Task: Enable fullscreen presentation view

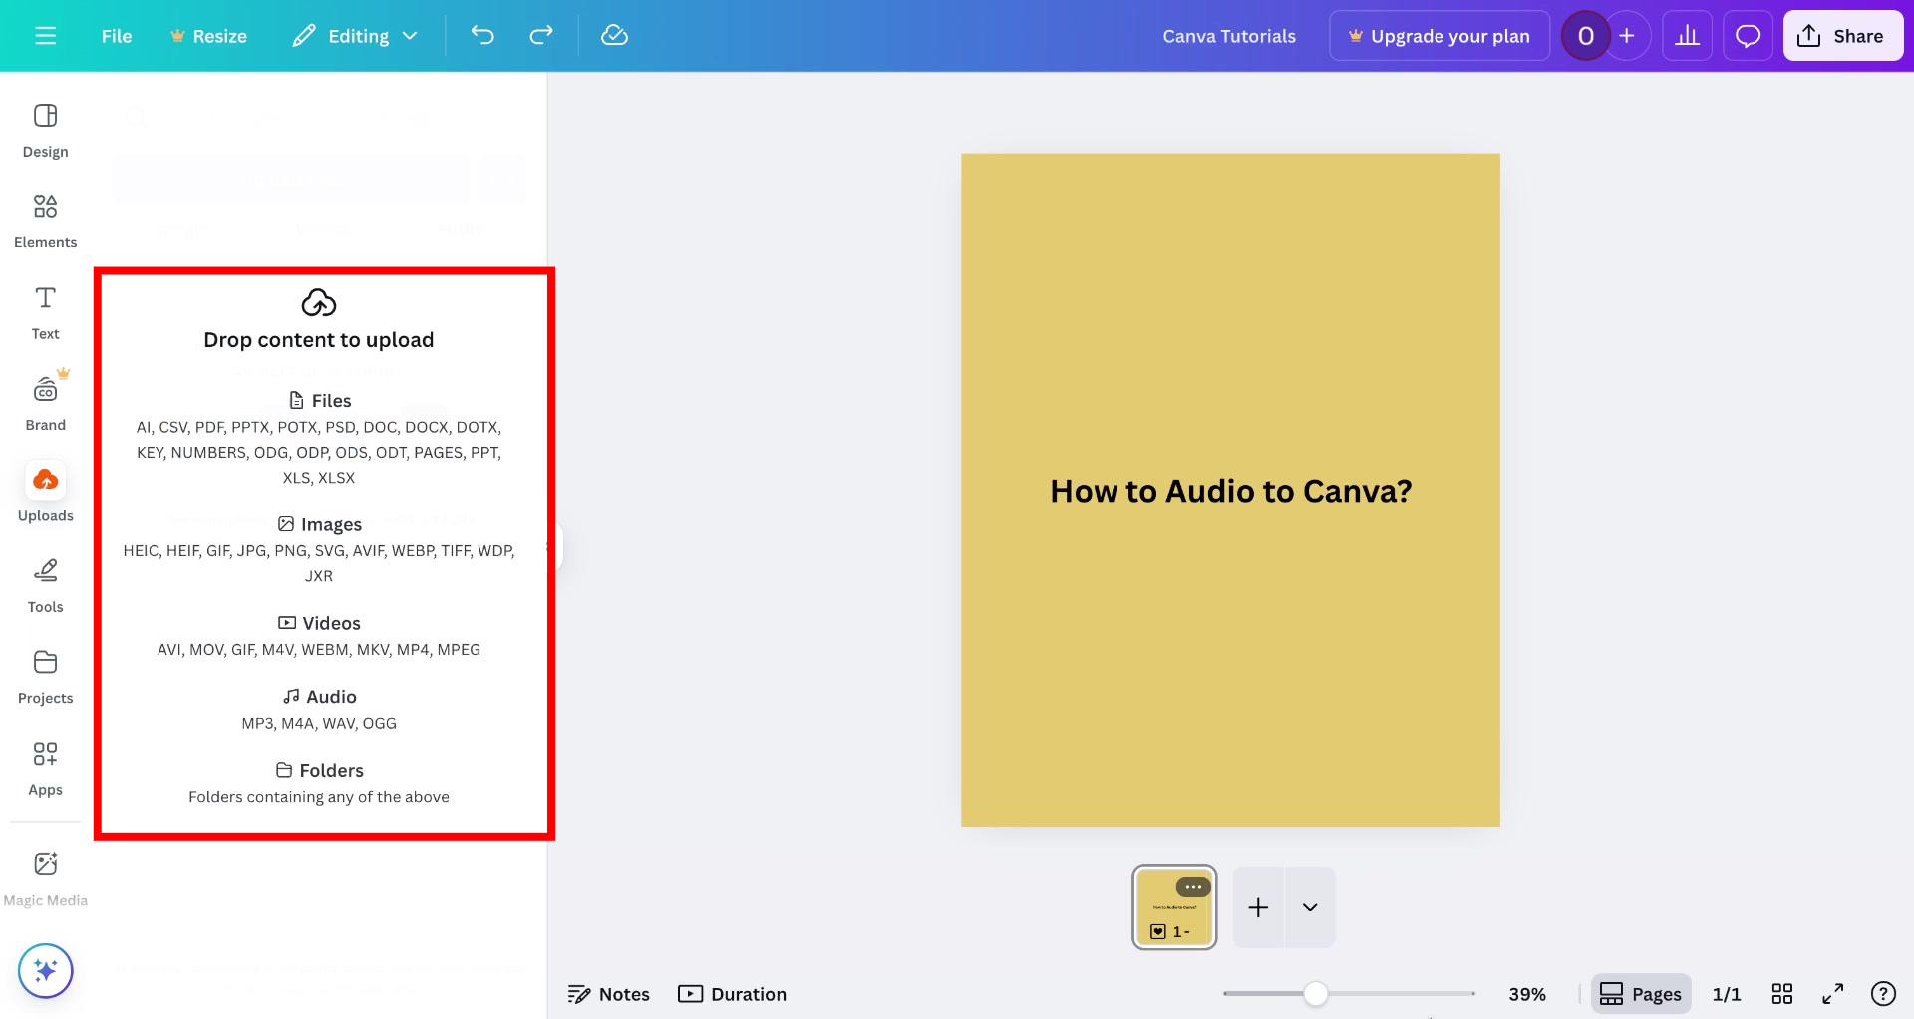Action: pos(1832,993)
